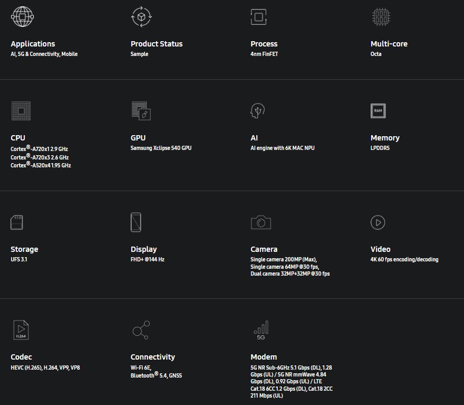Click the Connectivity share nodes icon
Image resolution: width=464 pixels, height=405 pixels.
[x=141, y=329]
